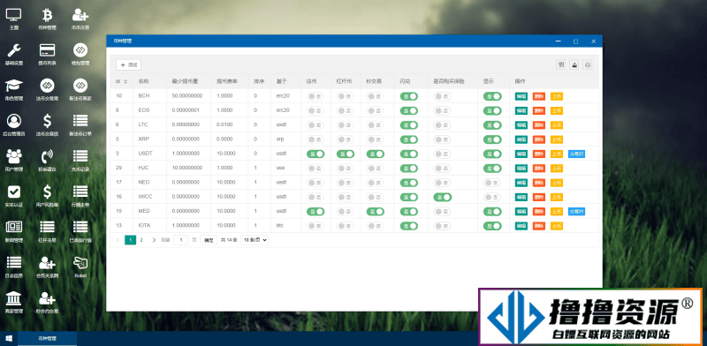Open the phone complaint suggestions icon
Image resolution: width=707 pixels, height=346 pixels.
(47, 161)
